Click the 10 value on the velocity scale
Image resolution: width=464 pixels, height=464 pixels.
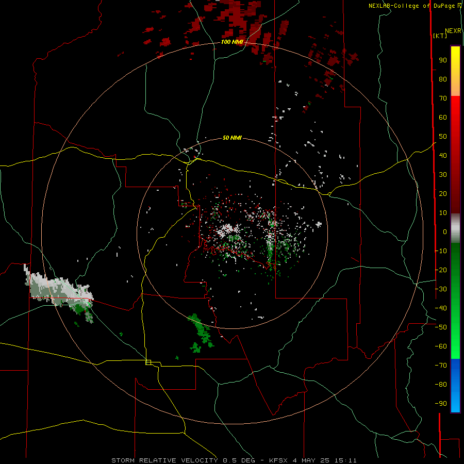coord(443,213)
